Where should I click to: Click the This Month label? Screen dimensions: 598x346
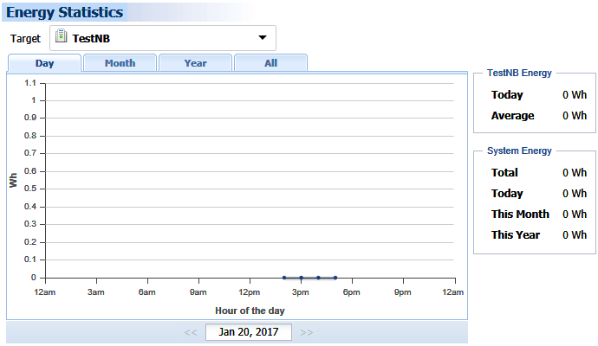tap(520, 214)
